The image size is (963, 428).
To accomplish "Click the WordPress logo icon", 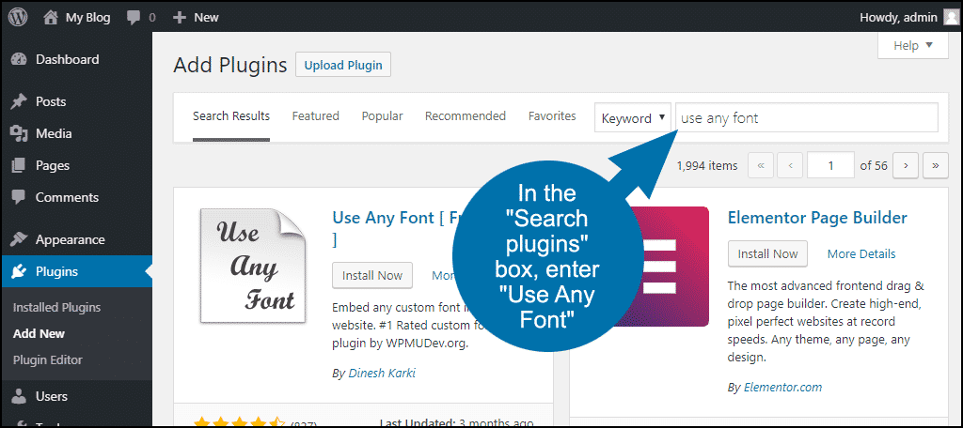I will [x=18, y=17].
